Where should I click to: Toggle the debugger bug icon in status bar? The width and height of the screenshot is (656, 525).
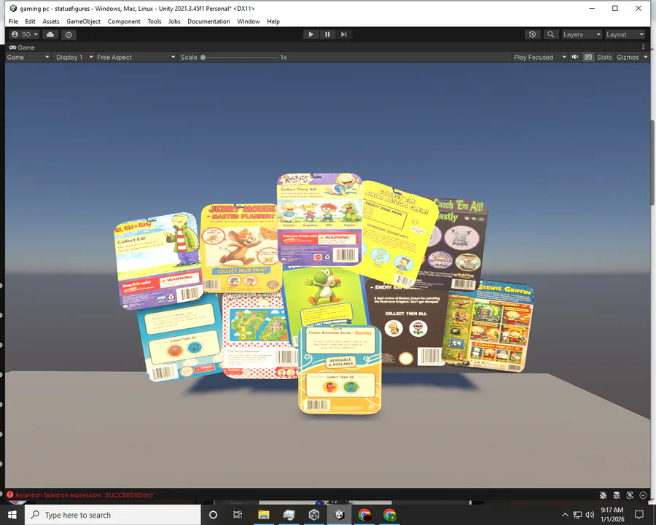pos(603,495)
